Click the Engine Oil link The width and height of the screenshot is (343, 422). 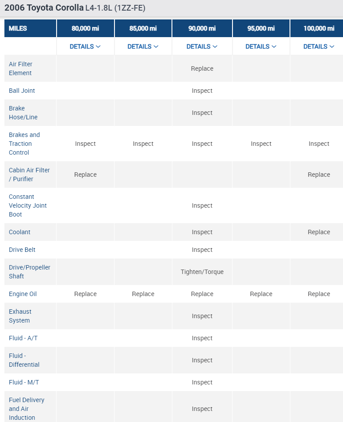[23, 294]
